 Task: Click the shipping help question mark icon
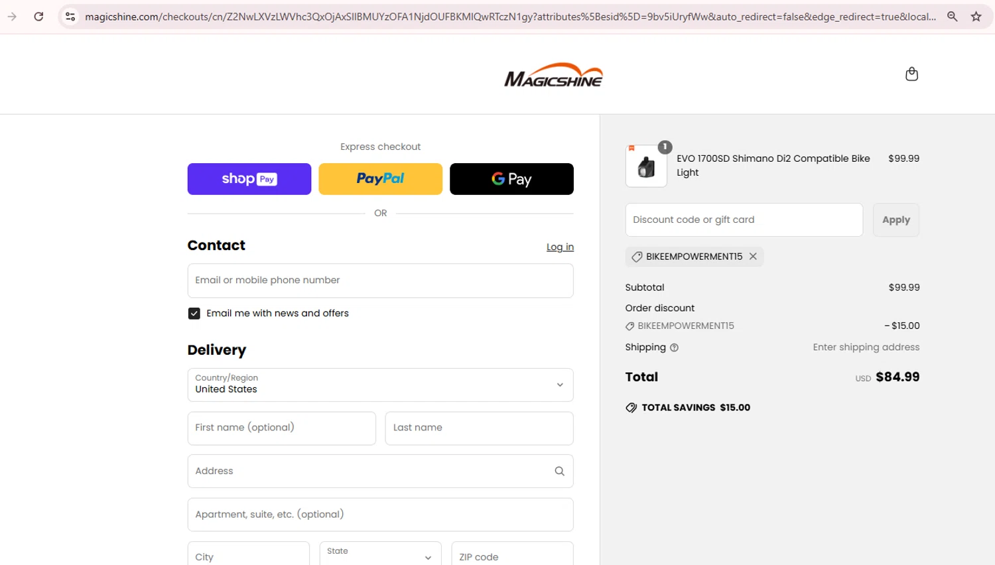coord(674,347)
